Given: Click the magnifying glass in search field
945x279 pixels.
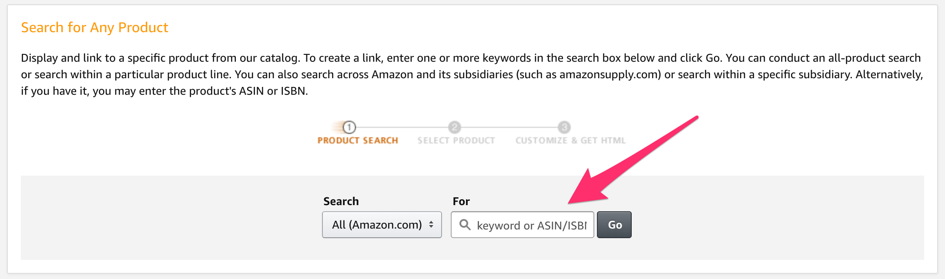Looking at the screenshot, I should tap(465, 225).
